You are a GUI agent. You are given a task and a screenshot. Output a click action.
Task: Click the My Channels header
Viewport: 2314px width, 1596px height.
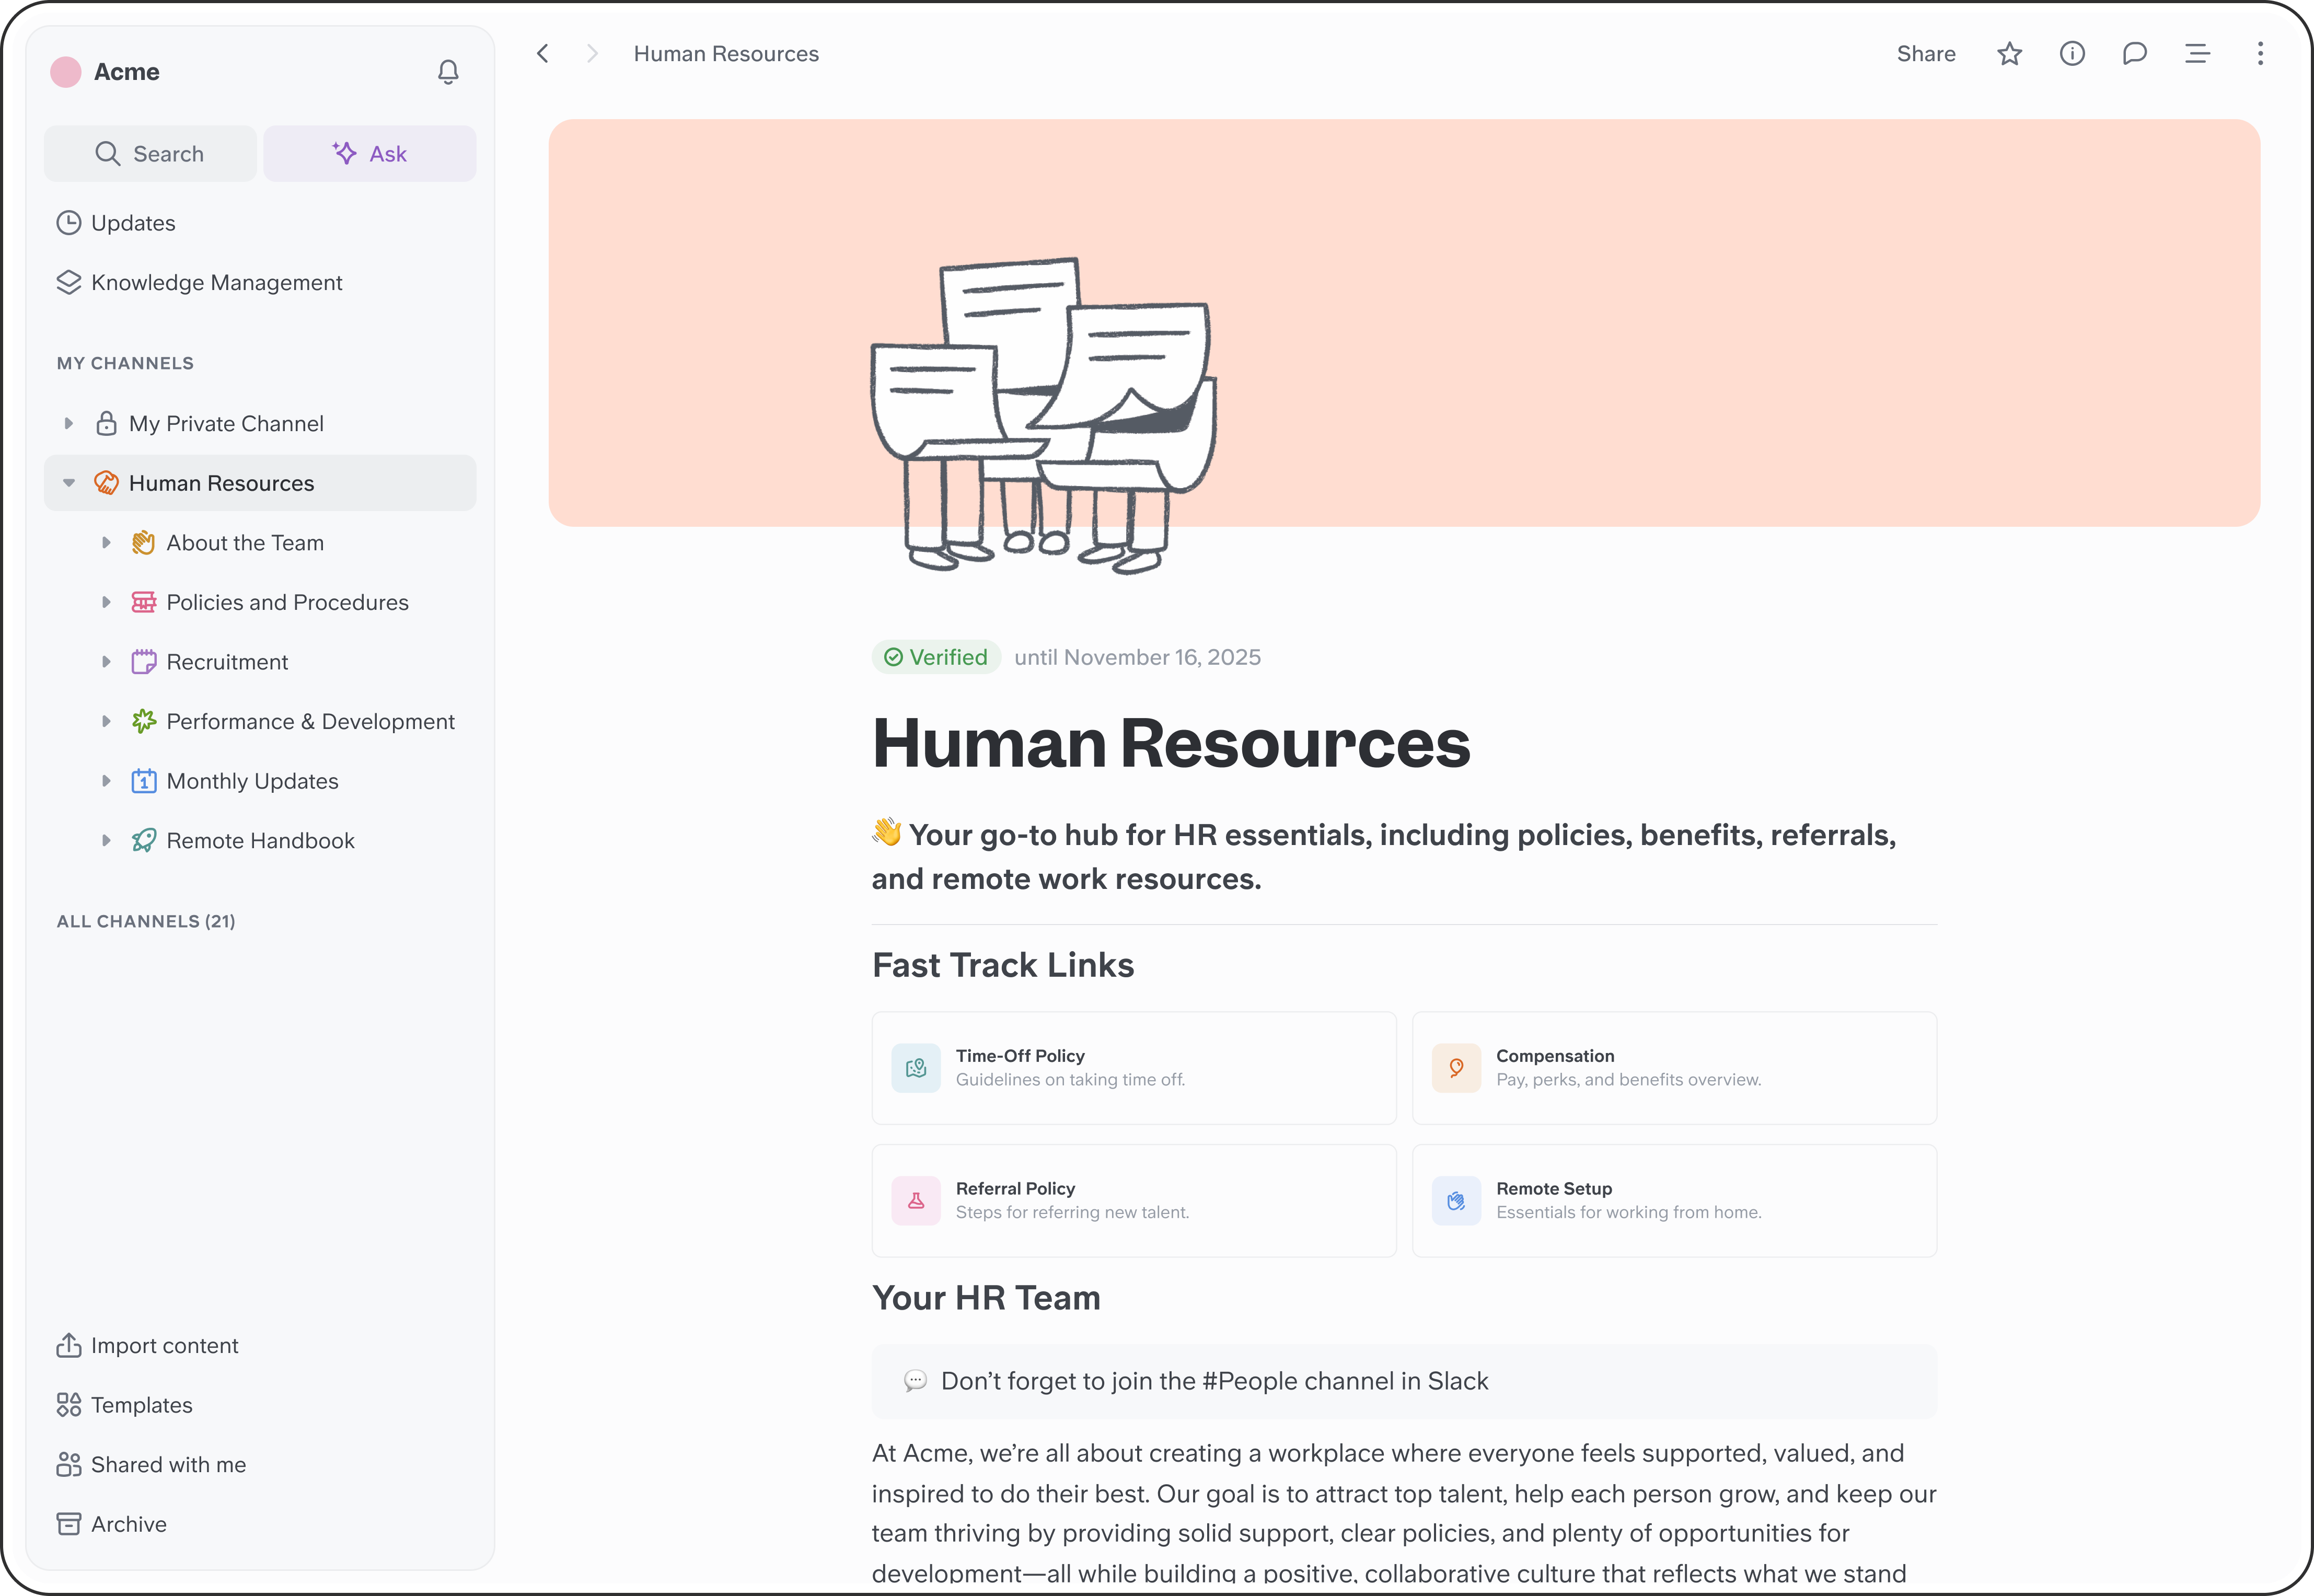125,363
